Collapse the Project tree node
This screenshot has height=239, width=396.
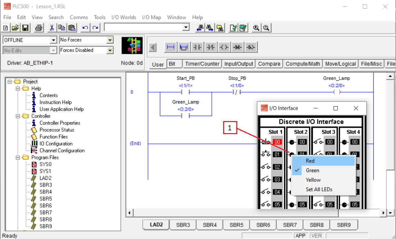(10, 81)
